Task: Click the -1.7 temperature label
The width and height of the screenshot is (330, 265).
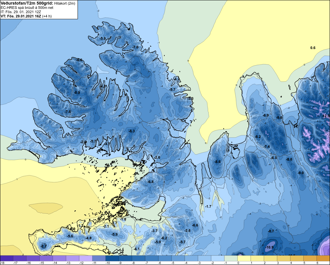Action: pos(208,206)
